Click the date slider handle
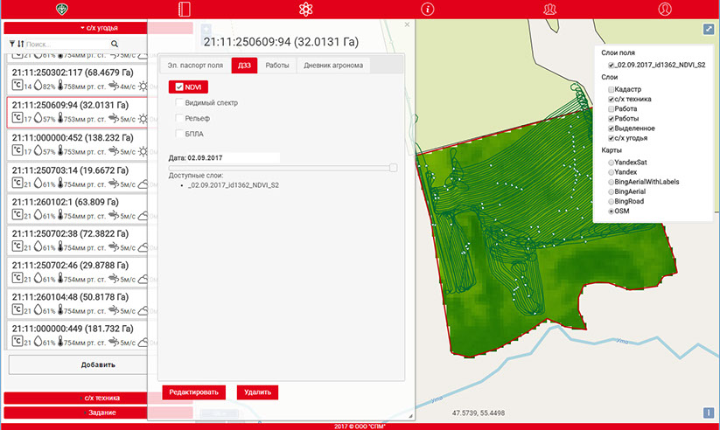This screenshot has width=720, height=430. pyautogui.click(x=393, y=167)
